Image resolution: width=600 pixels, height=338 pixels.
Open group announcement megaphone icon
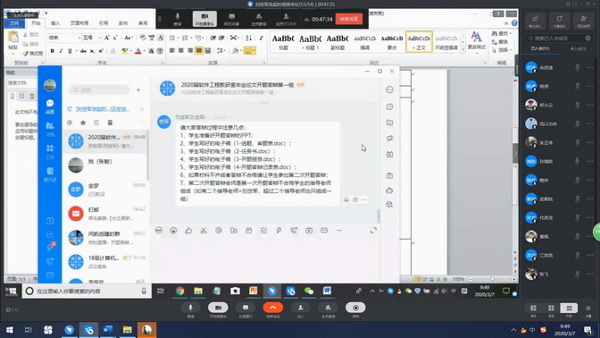click(389, 139)
